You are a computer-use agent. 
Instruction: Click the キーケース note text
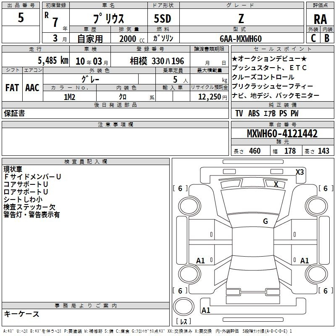(21, 314)
